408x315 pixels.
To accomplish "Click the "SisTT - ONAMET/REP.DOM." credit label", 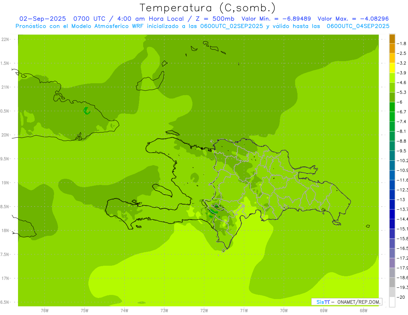I will tap(346, 302).
